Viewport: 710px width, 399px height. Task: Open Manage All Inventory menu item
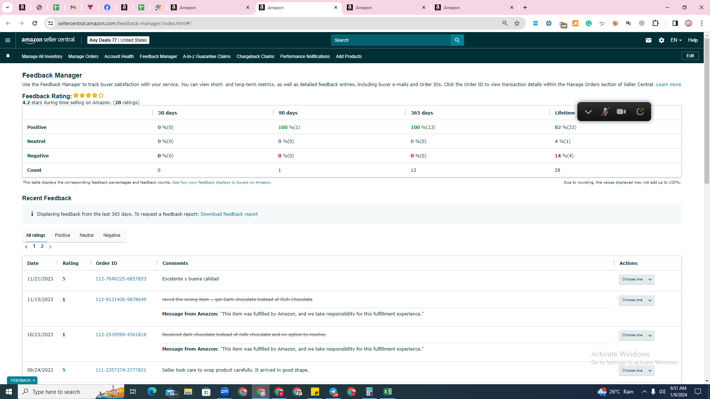(x=42, y=57)
